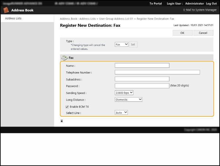Select the Password input box
The image size is (220, 166).
coord(142,86)
